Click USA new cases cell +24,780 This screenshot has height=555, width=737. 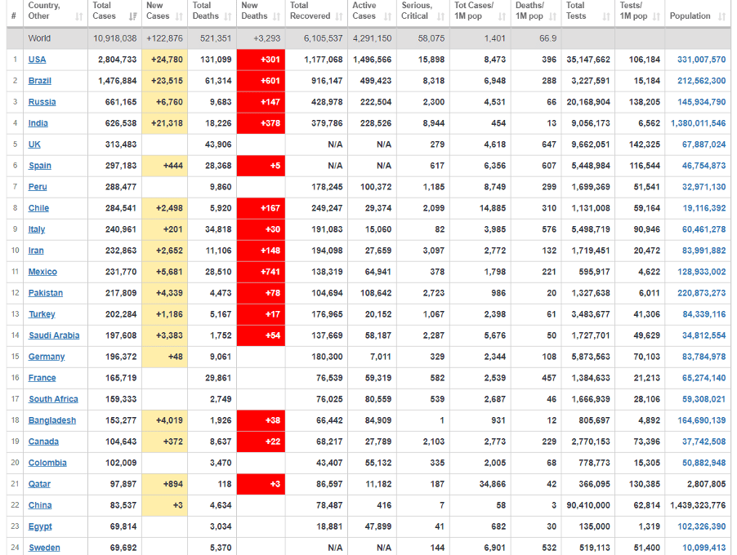pos(164,60)
